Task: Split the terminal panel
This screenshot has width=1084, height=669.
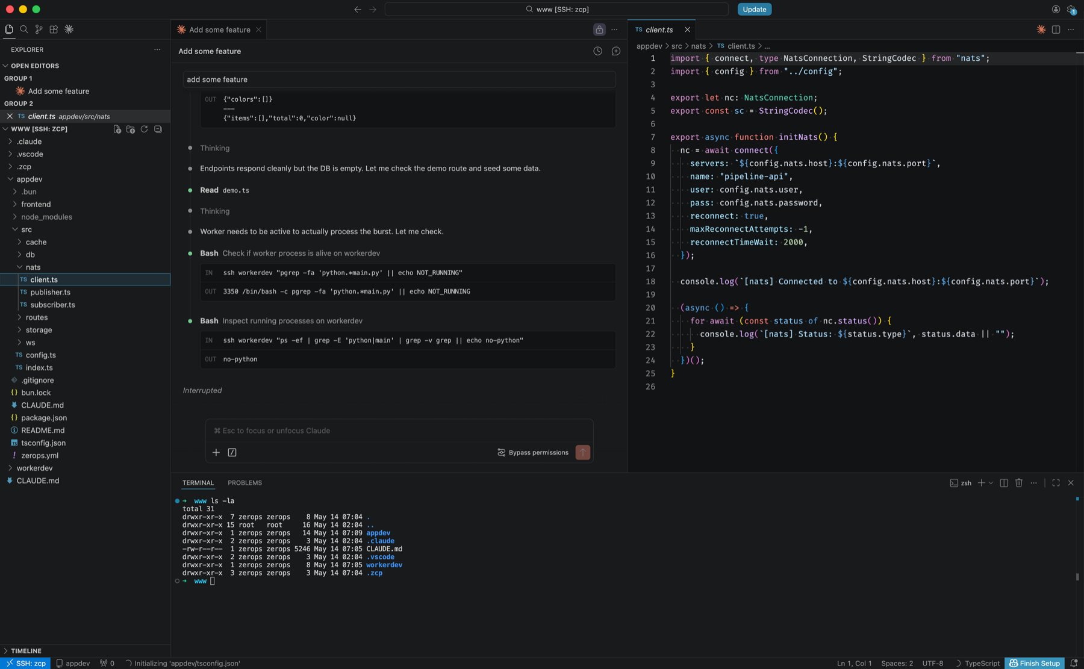Action: point(1004,483)
